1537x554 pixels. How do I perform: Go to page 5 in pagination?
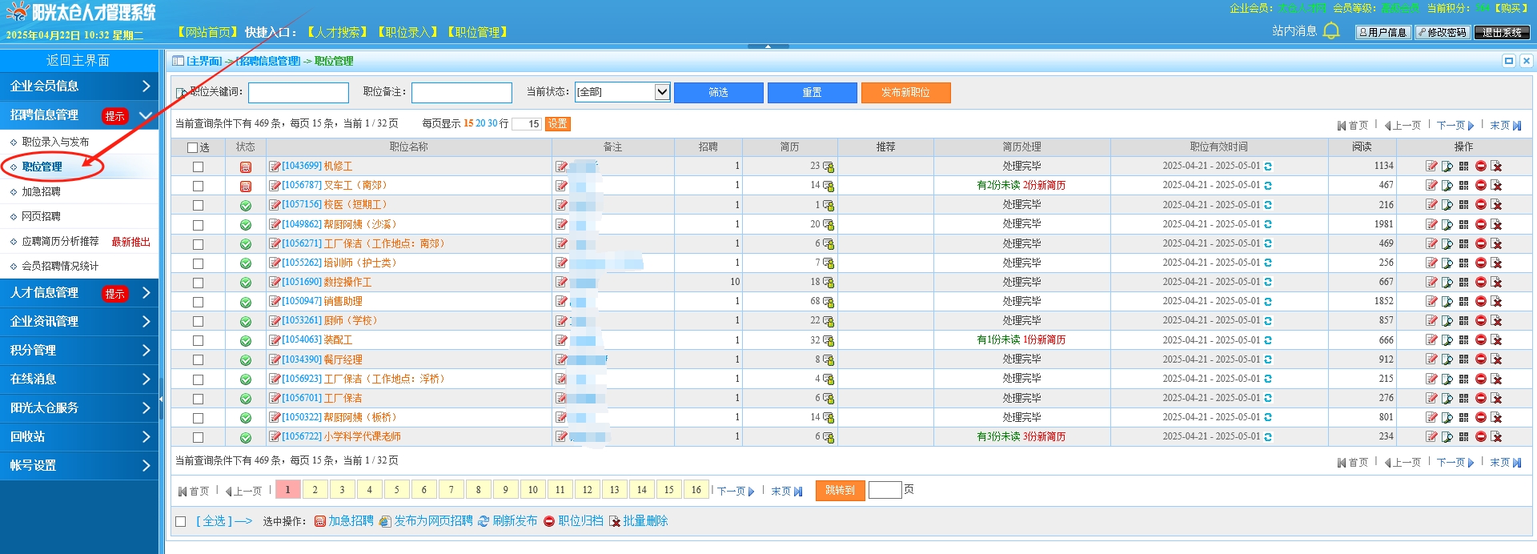pyautogui.click(x=396, y=490)
